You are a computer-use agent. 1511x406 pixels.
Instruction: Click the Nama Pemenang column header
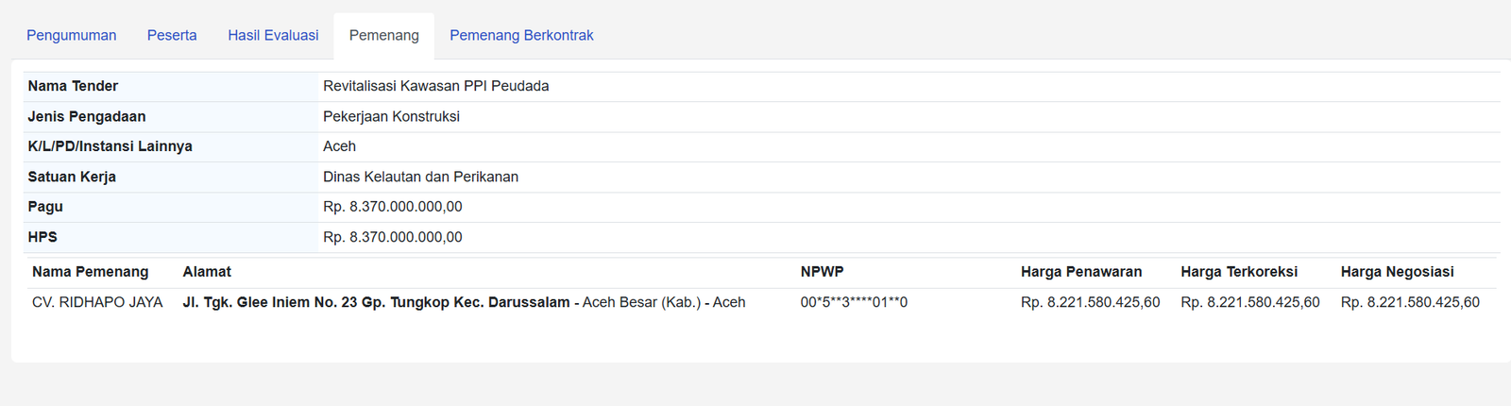tap(91, 272)
